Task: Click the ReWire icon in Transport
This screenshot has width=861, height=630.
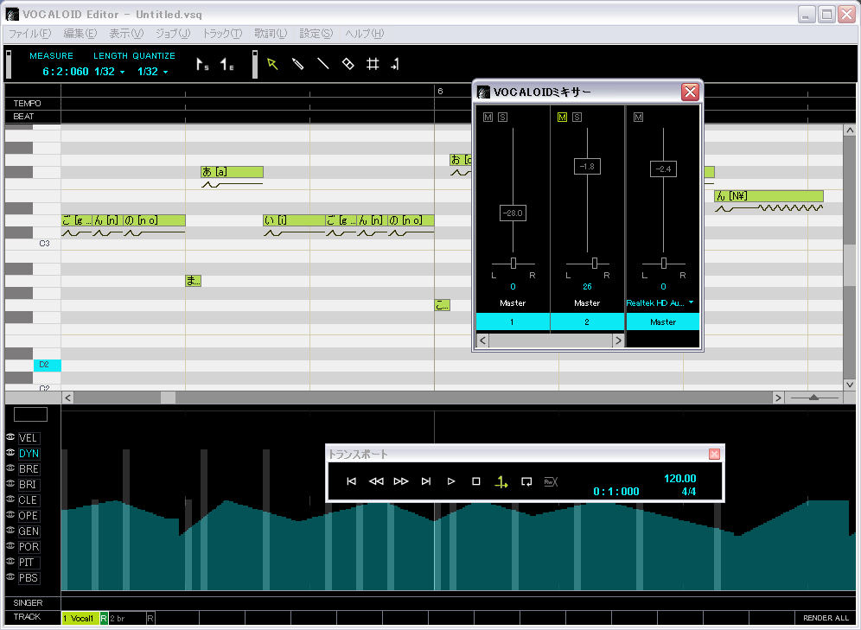Action: [551, 482]
